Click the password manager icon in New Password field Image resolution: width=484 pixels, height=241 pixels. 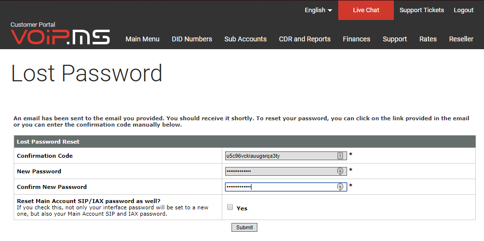tap(340, 171)
